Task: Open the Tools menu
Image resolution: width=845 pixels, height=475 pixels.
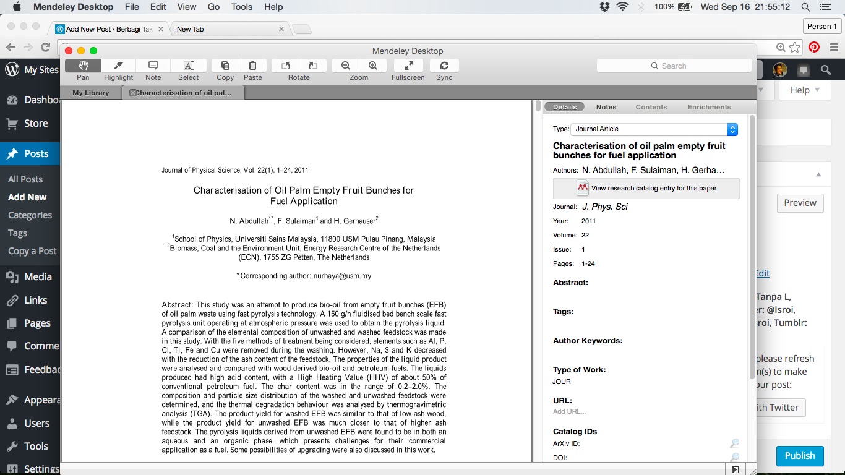Action: coord(242,7)
